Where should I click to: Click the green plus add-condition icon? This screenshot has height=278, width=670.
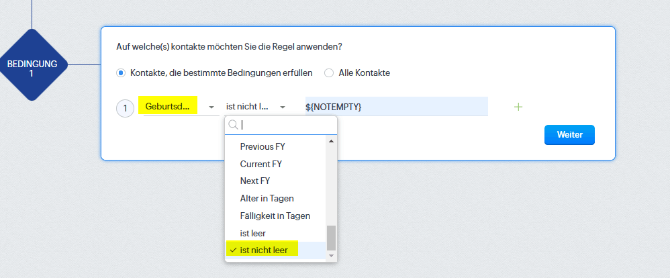(x=518, y=107)
